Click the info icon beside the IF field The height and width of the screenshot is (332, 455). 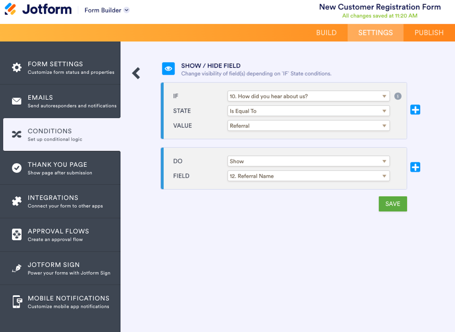click(398, 96)
